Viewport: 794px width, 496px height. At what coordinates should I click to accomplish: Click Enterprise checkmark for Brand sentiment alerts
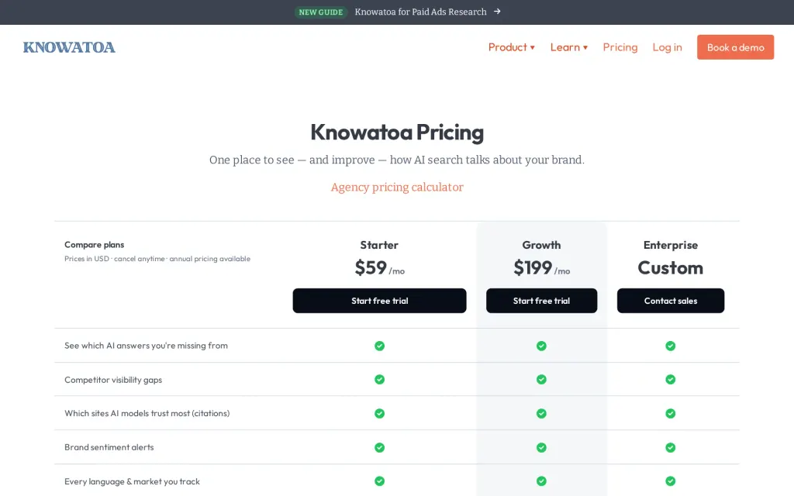[671, 447]
